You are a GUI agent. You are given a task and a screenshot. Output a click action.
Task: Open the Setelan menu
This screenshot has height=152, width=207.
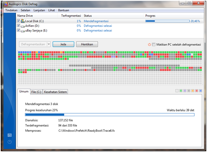pyautogui.click(x=25, y=10)
